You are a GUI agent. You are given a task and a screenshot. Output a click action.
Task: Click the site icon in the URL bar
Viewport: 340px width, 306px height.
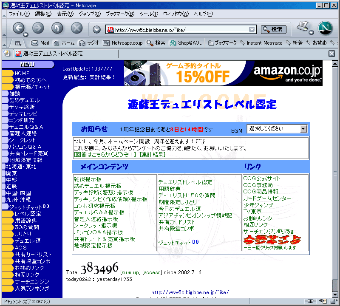pyautogui.click(x=110, y=30)
